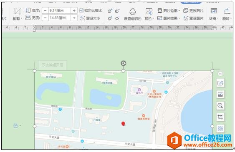
Task: Click the width (宽度) value field
Action: pos(60,18)
